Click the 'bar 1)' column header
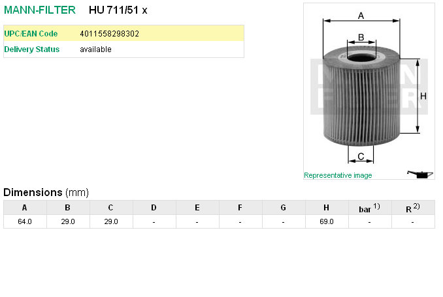The height and width of the screenshot is (297, 443). [x=370, y=208]
